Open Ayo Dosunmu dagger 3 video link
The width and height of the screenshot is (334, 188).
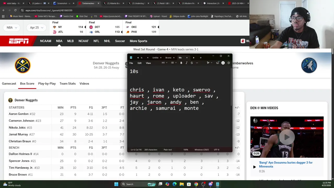point(286,164)
